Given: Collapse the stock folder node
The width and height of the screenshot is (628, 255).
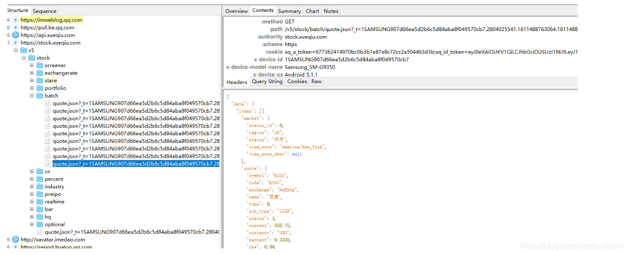Looking at the screenshot, I should 24,58.
